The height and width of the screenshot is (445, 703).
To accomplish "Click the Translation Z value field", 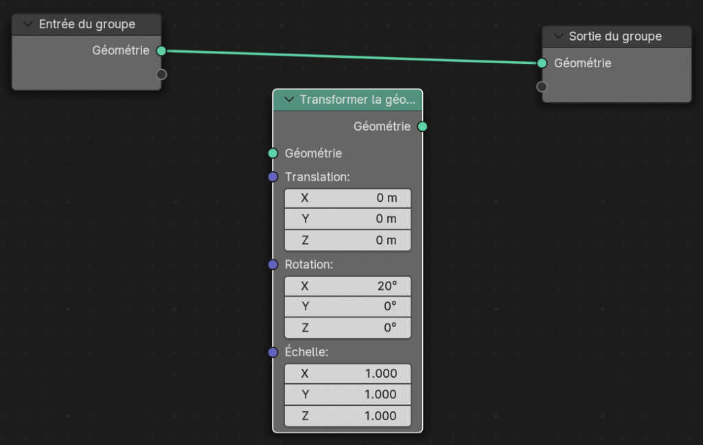I will (347, 240).
